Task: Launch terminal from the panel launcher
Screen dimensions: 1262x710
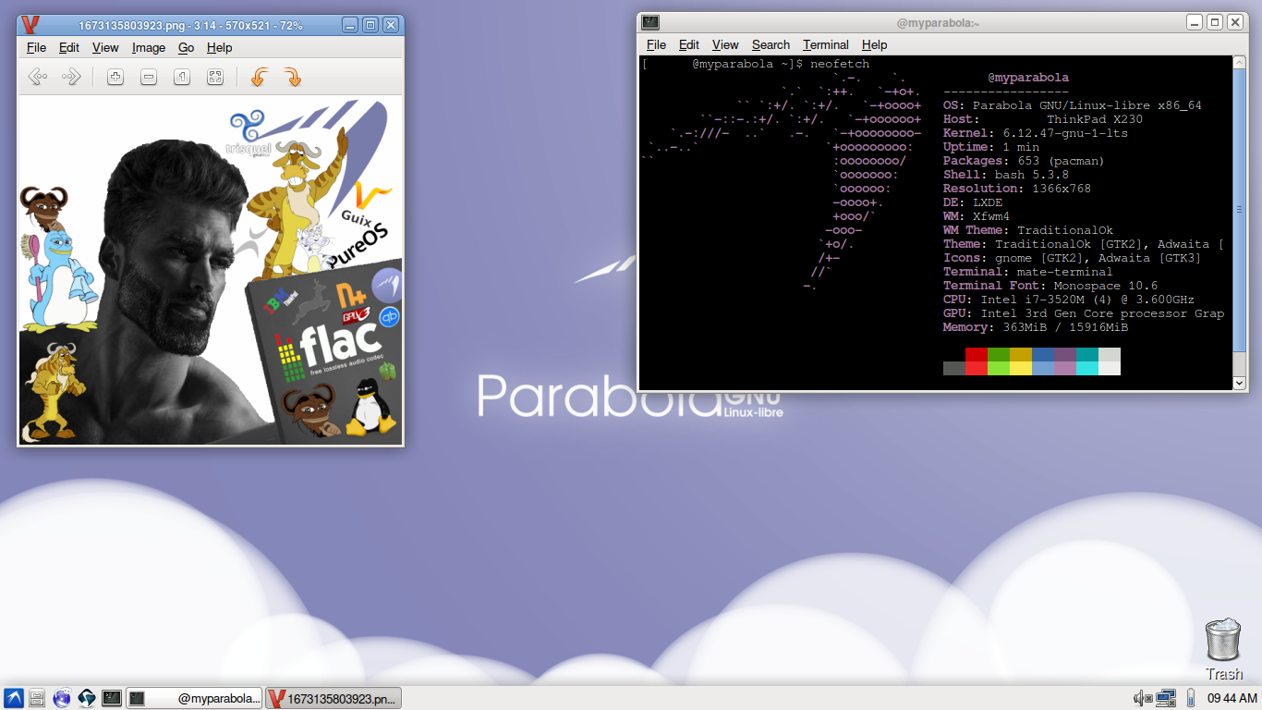Action: click(111, 698)
